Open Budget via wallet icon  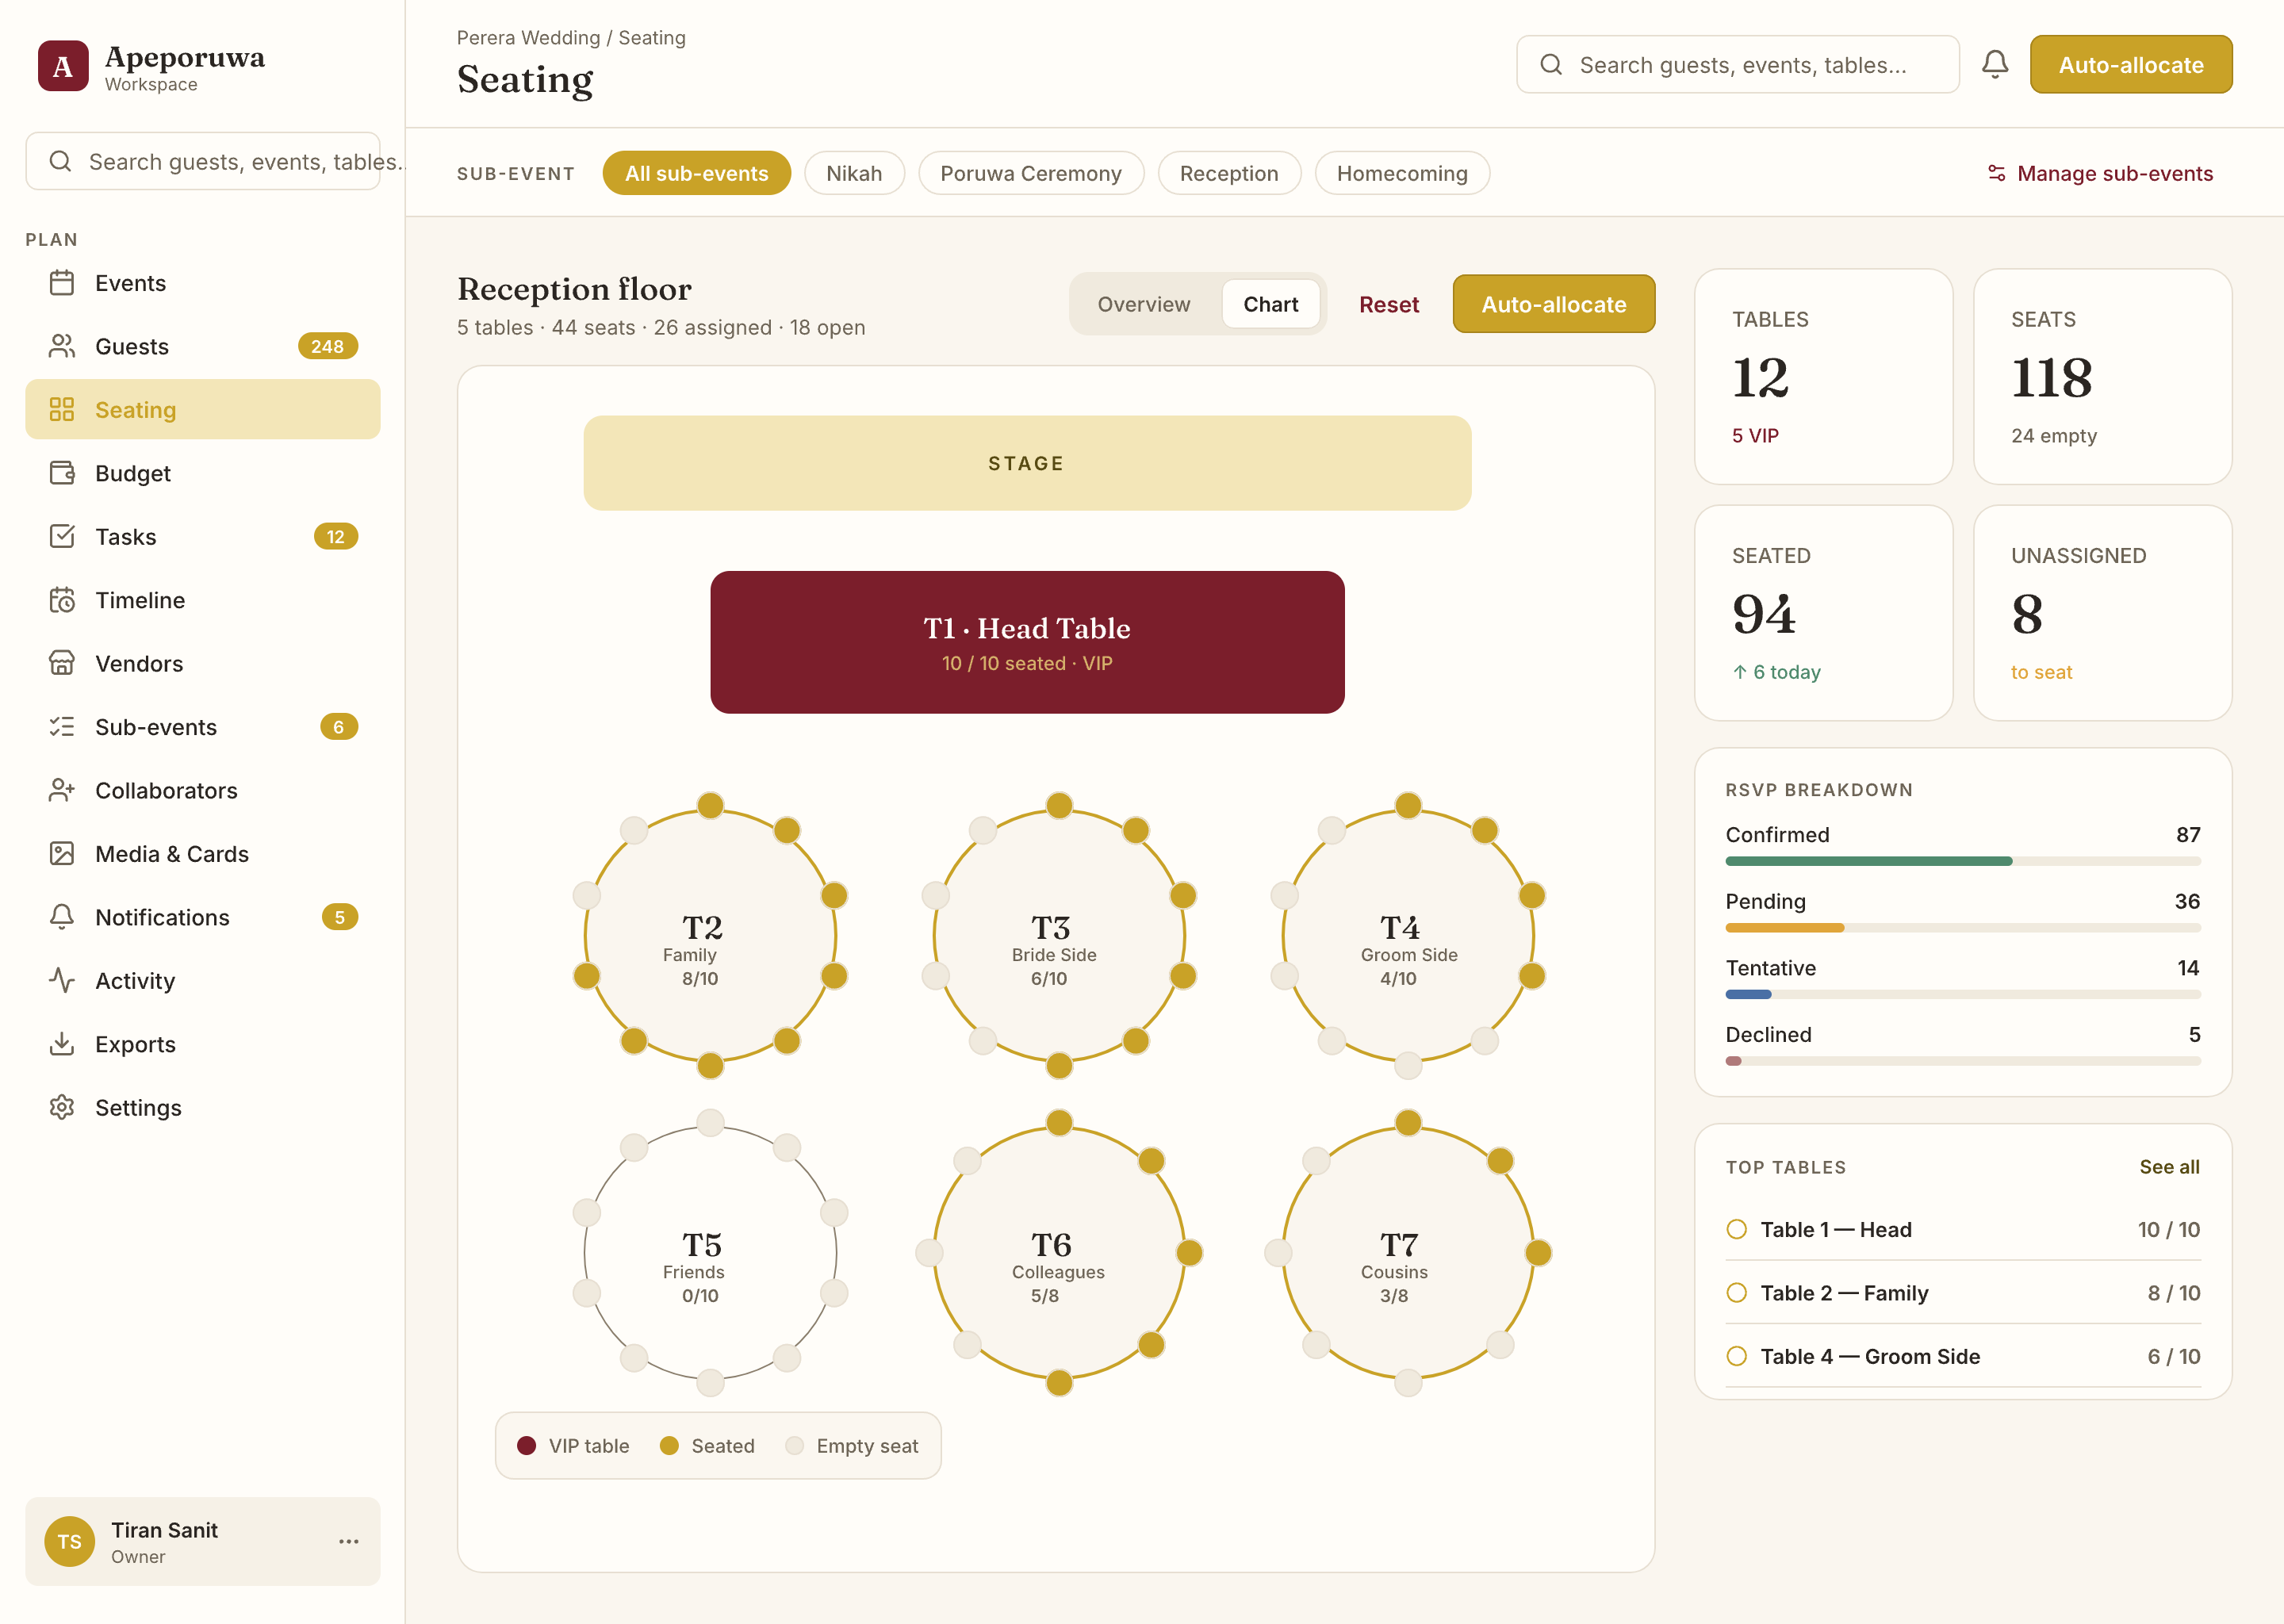[62, 473]
